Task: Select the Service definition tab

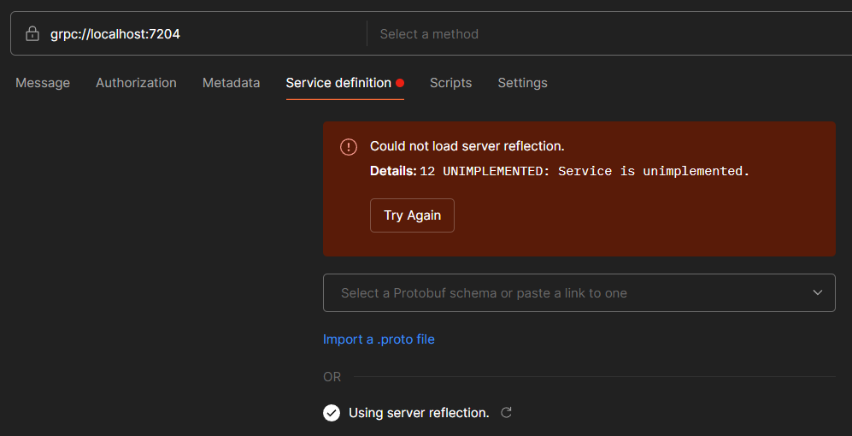Action: (338, 83)
